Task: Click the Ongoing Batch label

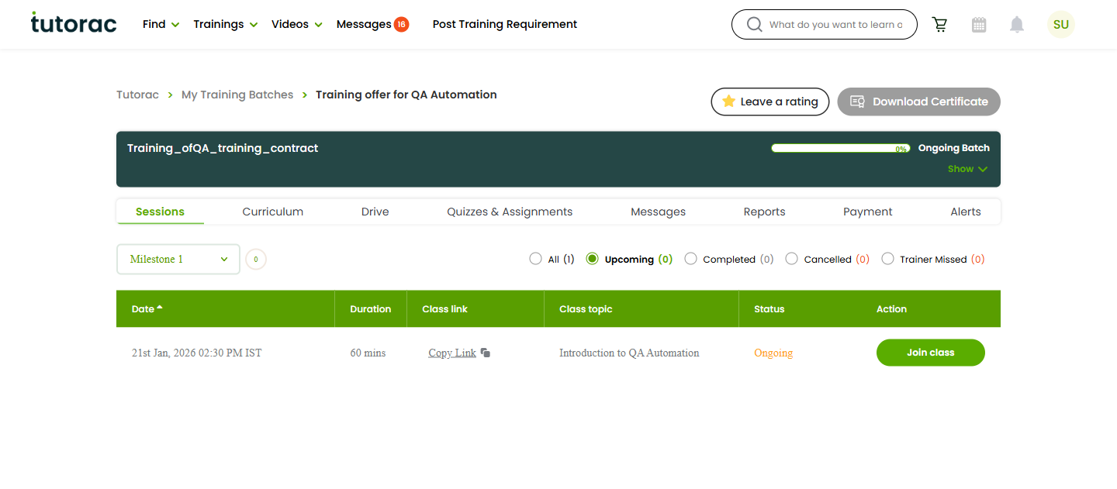Action: point(954,148)
